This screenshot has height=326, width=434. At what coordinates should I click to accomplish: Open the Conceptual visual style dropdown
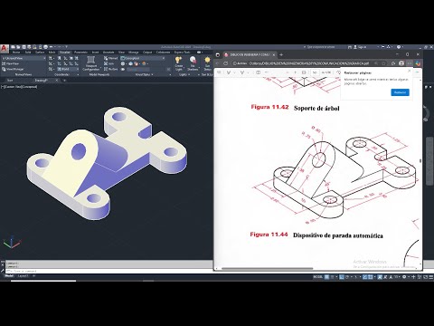click(x=143, y=58)
